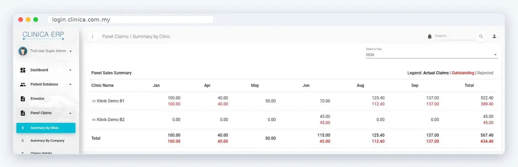Expand the Dashboard menu arrow
This screenshot has height=167, width=518.
click(70, 70)
